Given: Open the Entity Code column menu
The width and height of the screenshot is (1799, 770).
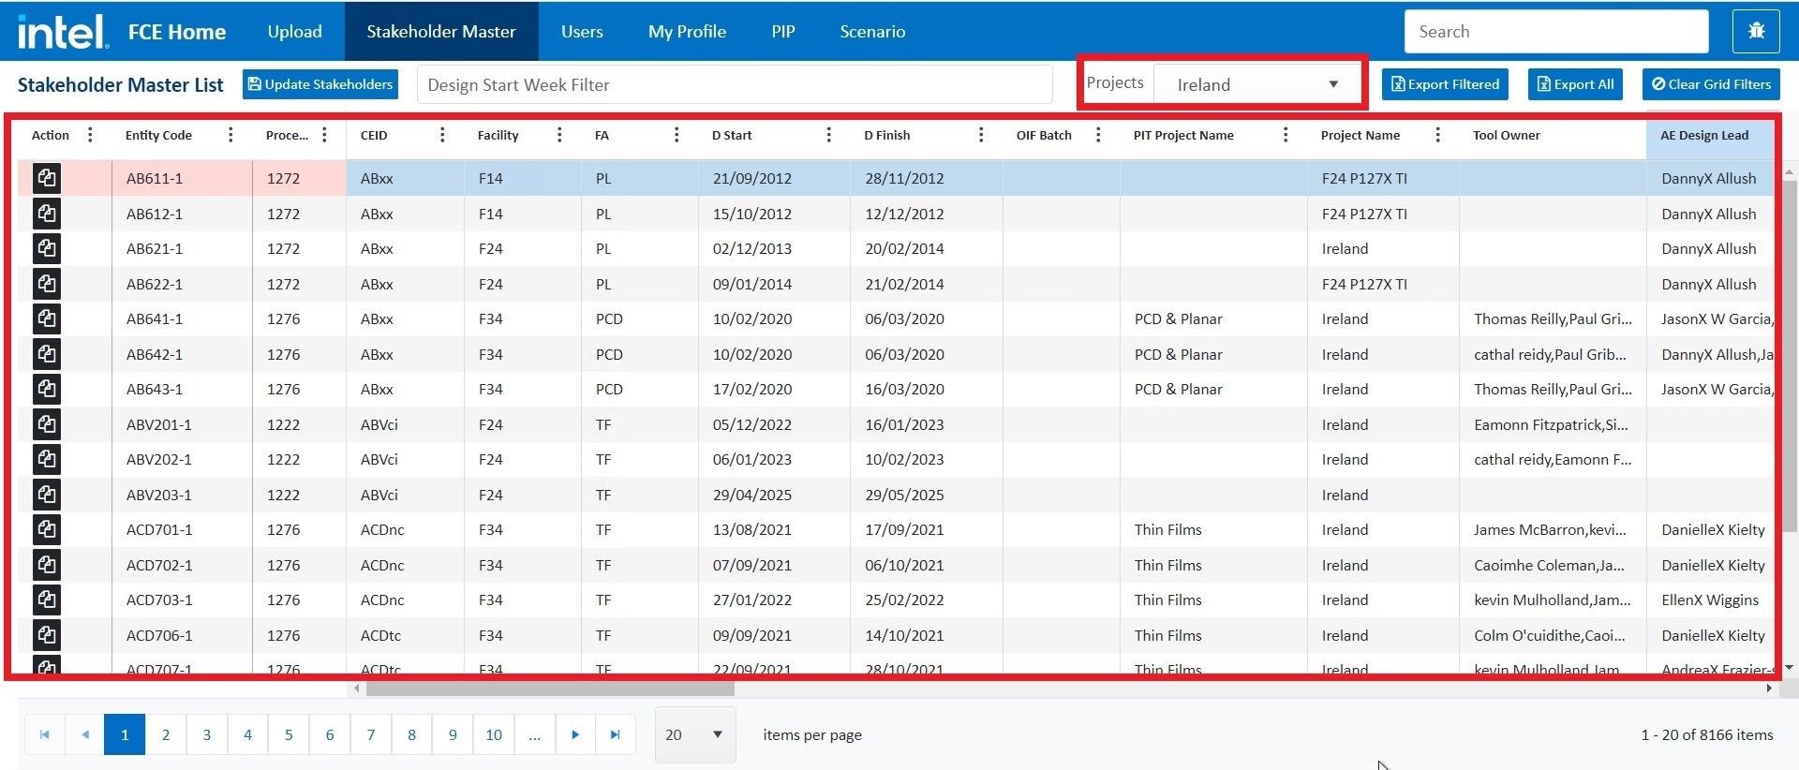Looking at the screenshot, I should [x=230, y=136].
